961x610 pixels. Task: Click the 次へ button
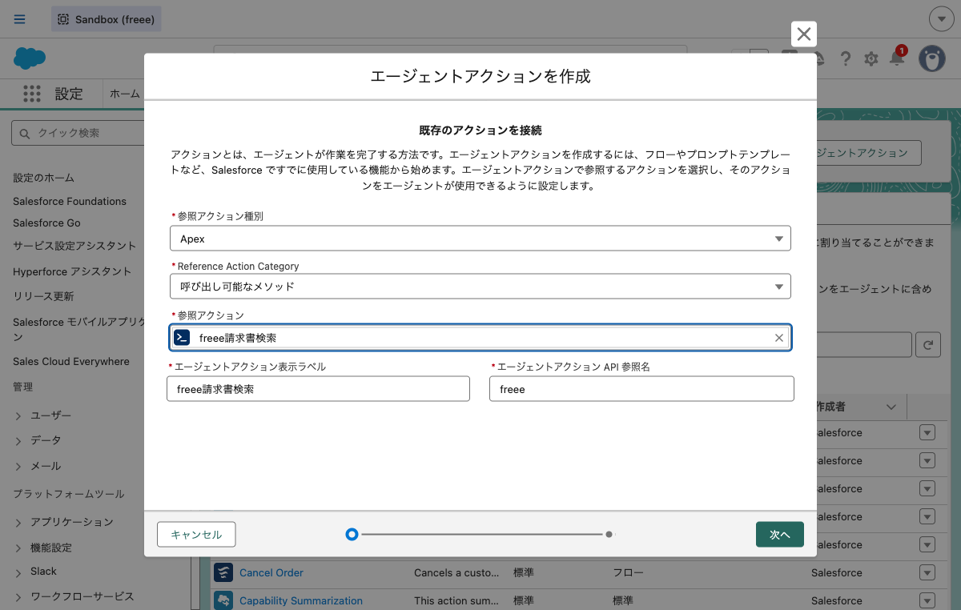(779, 534)
